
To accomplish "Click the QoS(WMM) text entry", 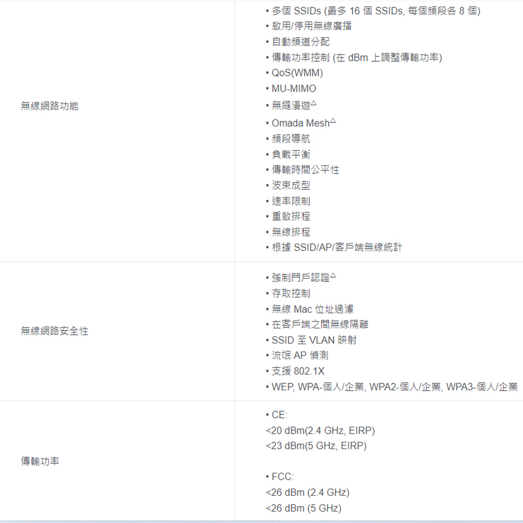I will (x=297, y=73).
